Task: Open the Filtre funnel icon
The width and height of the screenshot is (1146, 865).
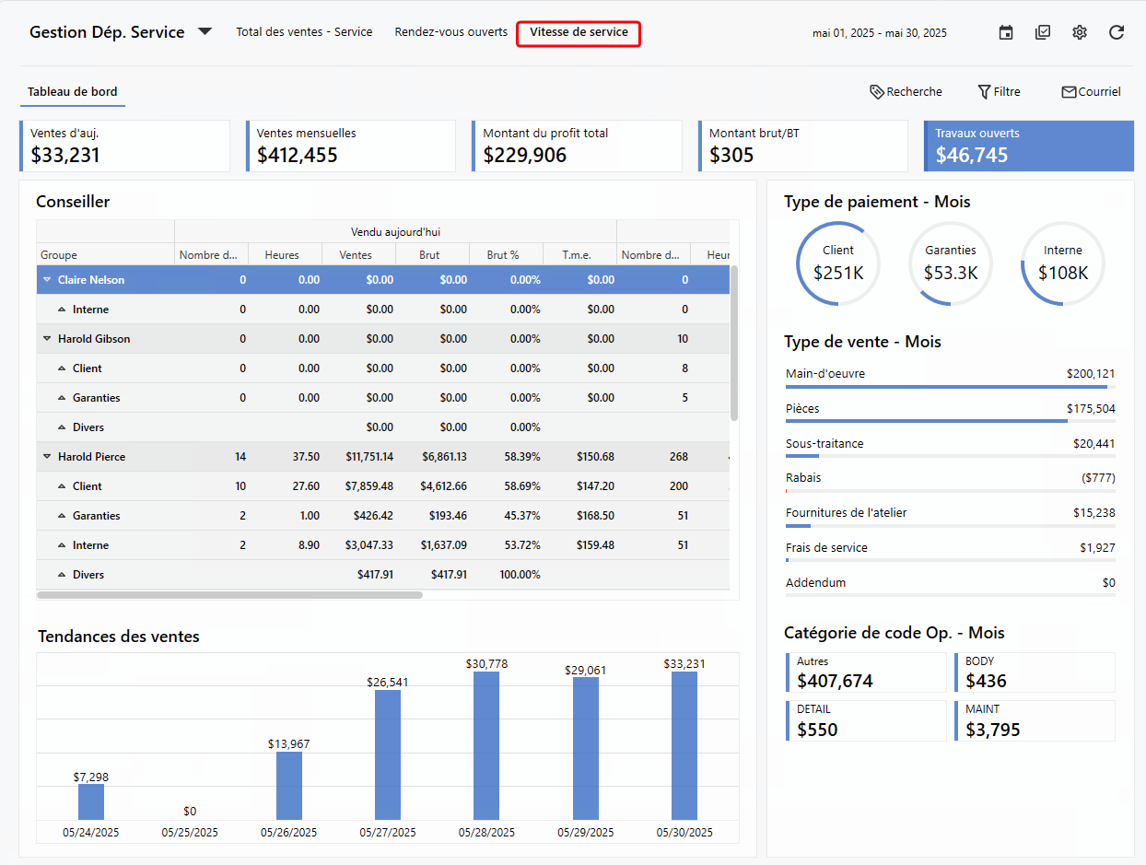Action: click(x=984, y=92)
